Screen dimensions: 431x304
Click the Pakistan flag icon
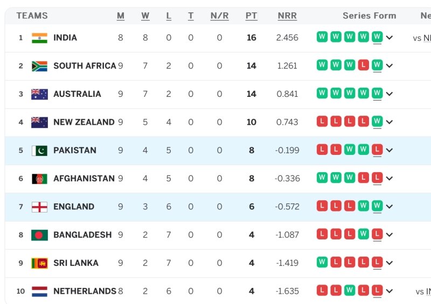pyautogui.click(x=39, y=151)
